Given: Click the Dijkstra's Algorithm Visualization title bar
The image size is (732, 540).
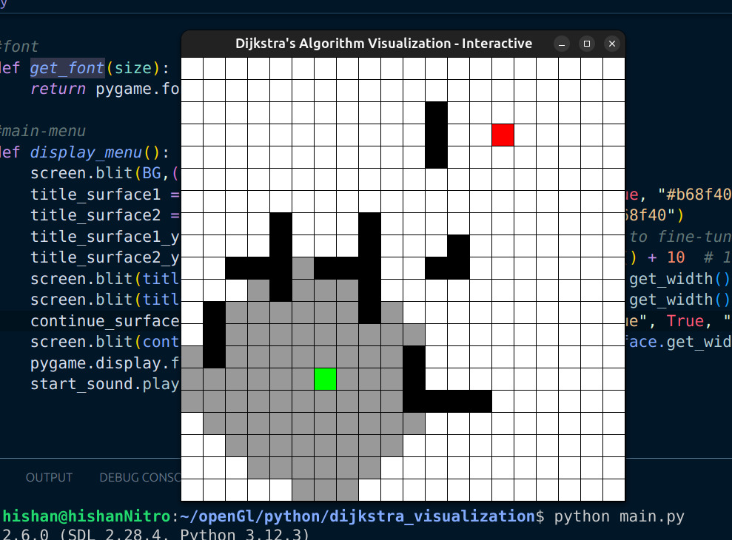Looking at the screenshot, I should 383,44.
